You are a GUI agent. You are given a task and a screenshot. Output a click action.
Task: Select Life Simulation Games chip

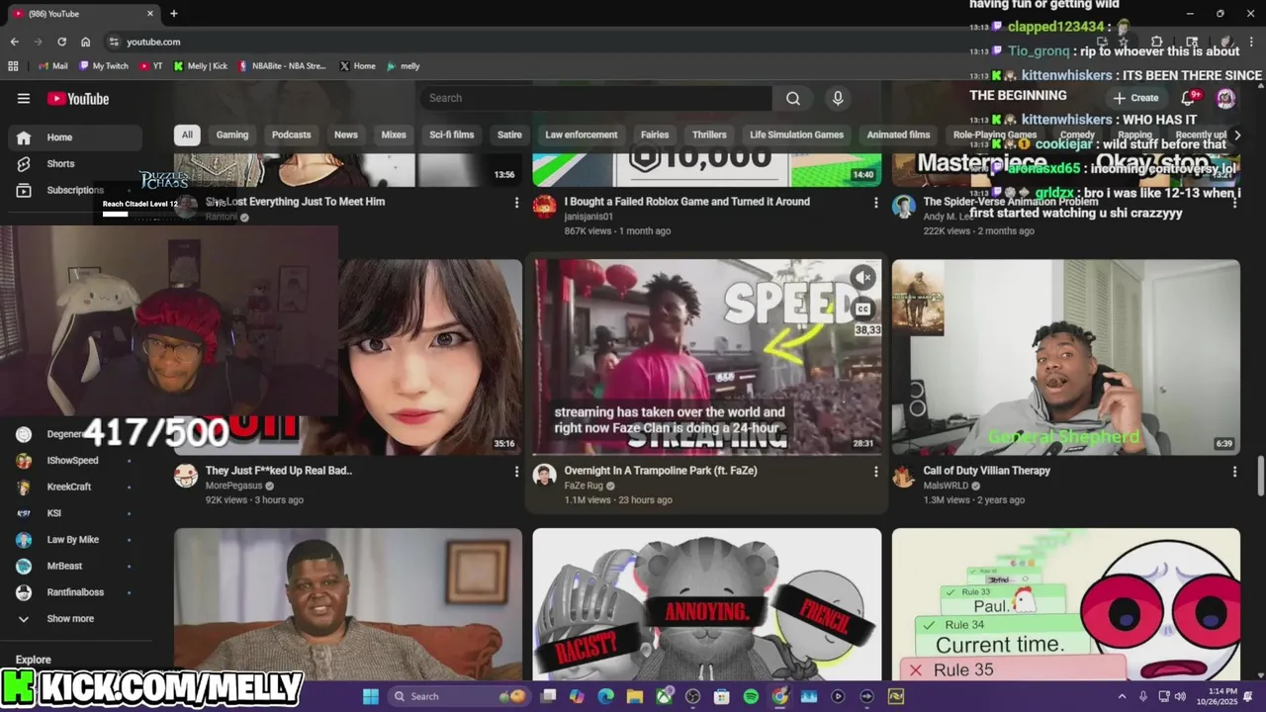(796, 134)
